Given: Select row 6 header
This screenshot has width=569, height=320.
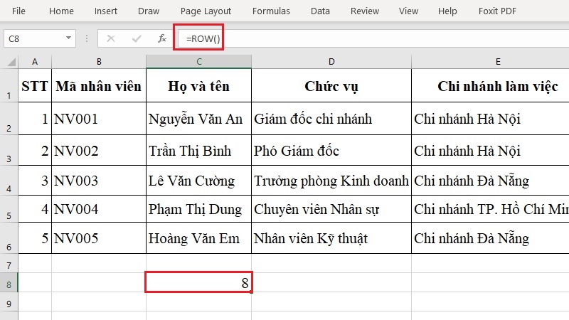Looking at the screenshot, I should 9,238.
